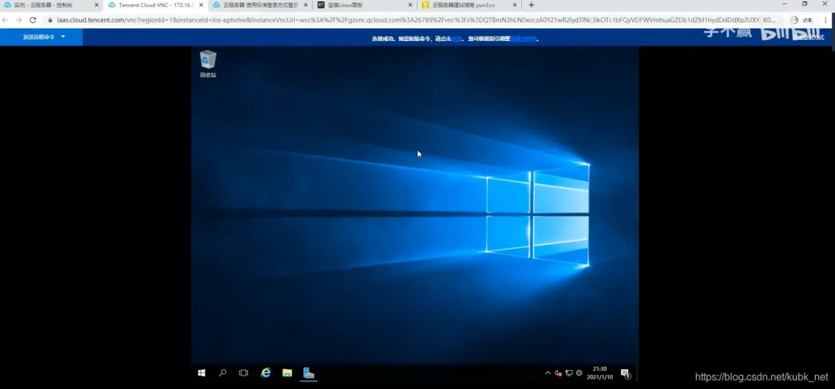The image size is (835, 389).
Task: Reload the VNC page with the refresh button
Action: point(33,20)
